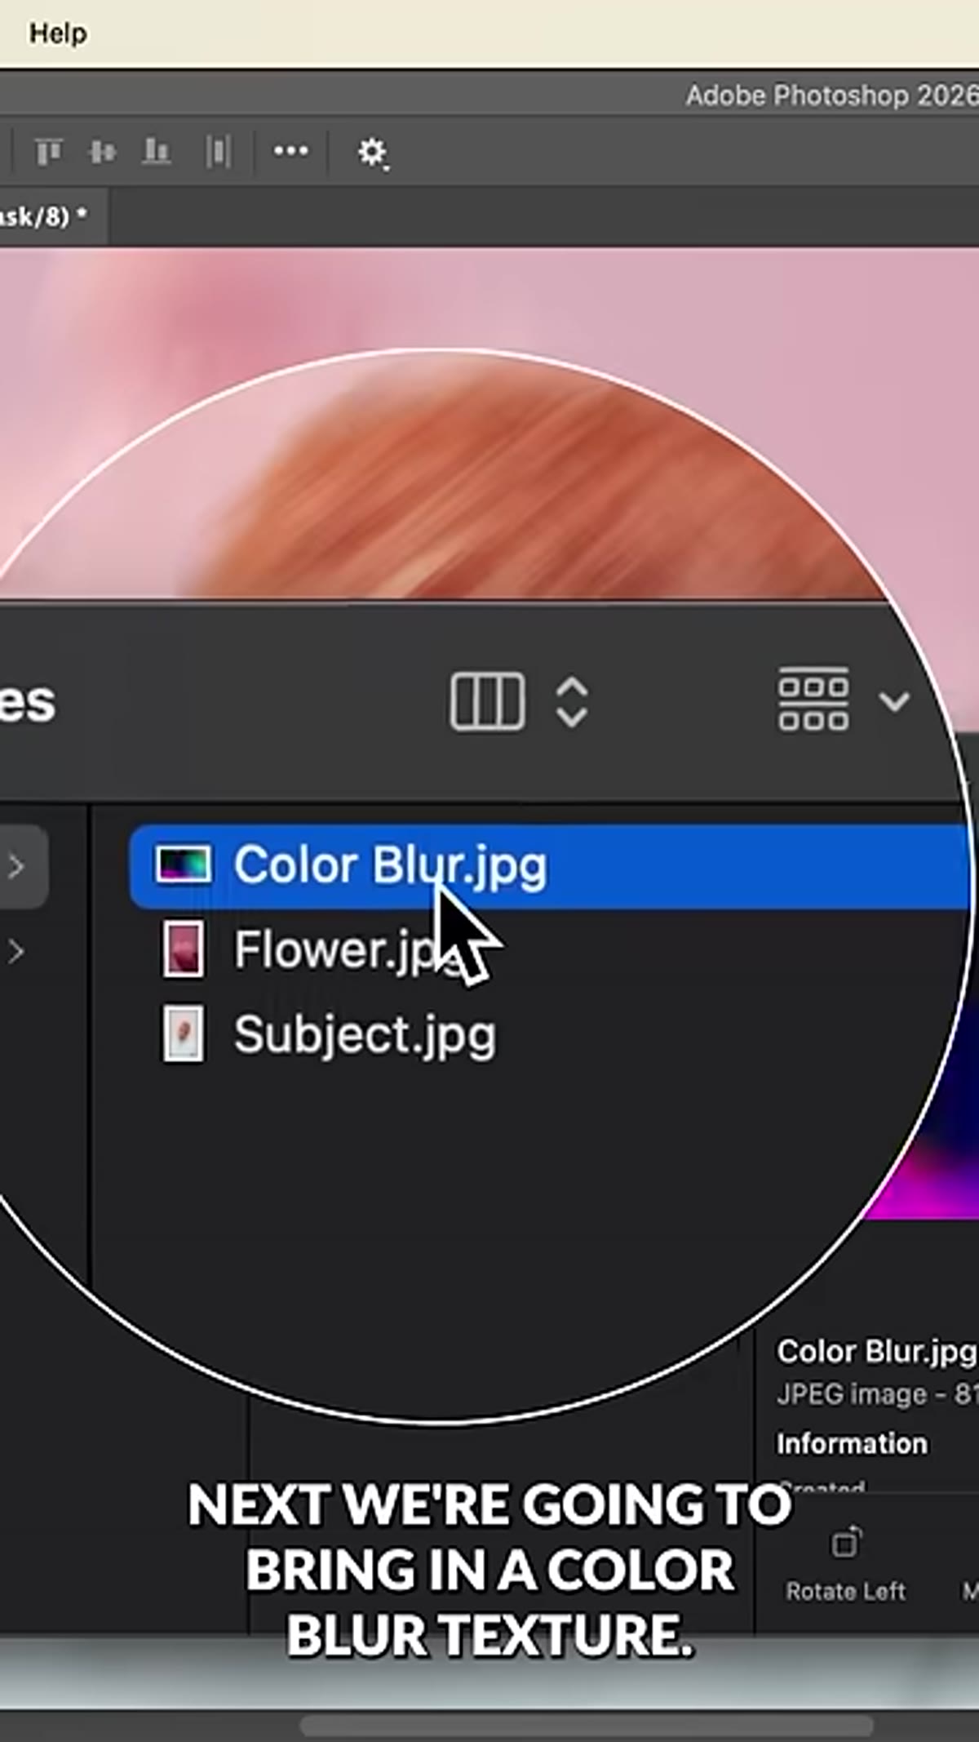Click the Color Blur.jpg thumbnail icon

(184, 864)
